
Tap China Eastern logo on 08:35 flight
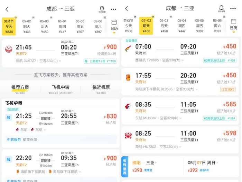pyautogui.click(x=128, y=106)
